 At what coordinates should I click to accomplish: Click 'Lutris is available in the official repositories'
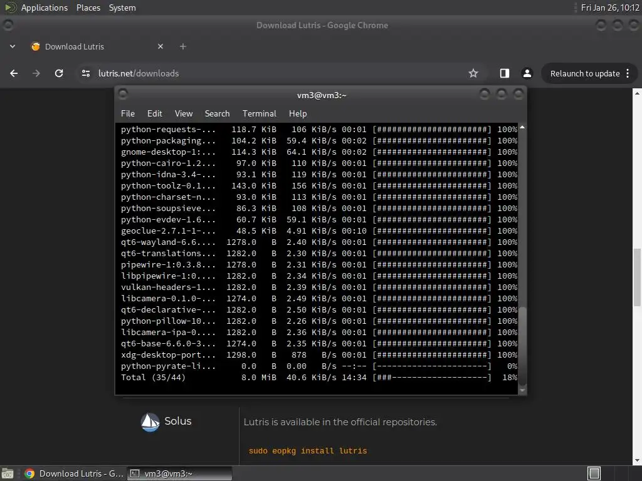340,422
